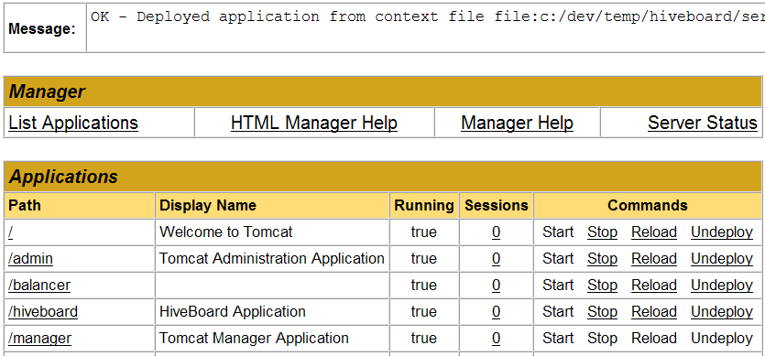
Task: Open the root / path link
Action: click(11, 232)
